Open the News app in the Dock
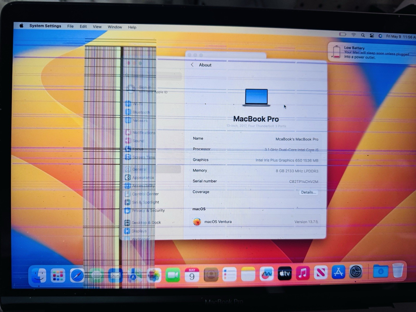416x312 pixels. click(x=321, y=273)
